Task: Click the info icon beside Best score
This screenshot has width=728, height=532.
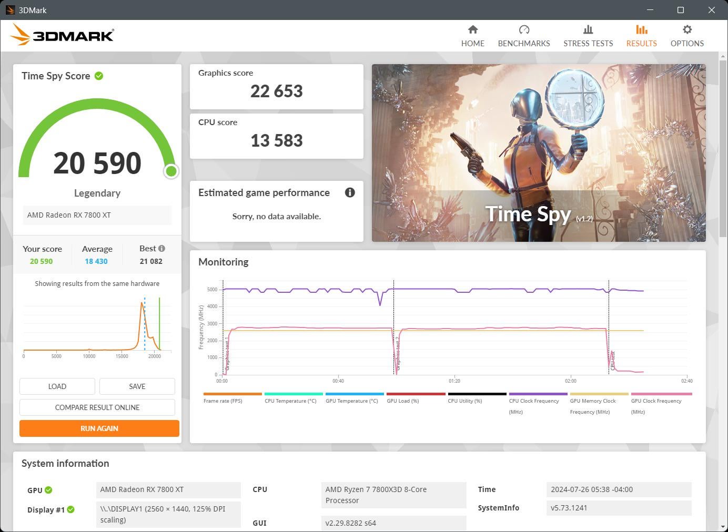Action: 161,248
